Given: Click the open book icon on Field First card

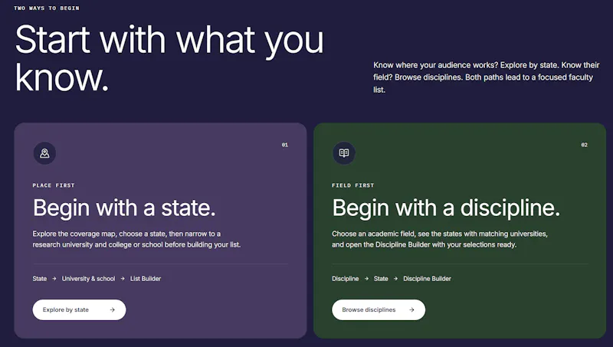Looking at the screenshot, I should point(344,152).
